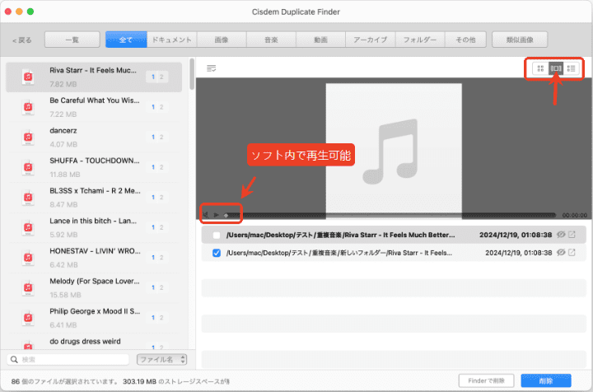Go back with the 戻る button
This screenshot has height=392, width=593.
tap(22, 40)
